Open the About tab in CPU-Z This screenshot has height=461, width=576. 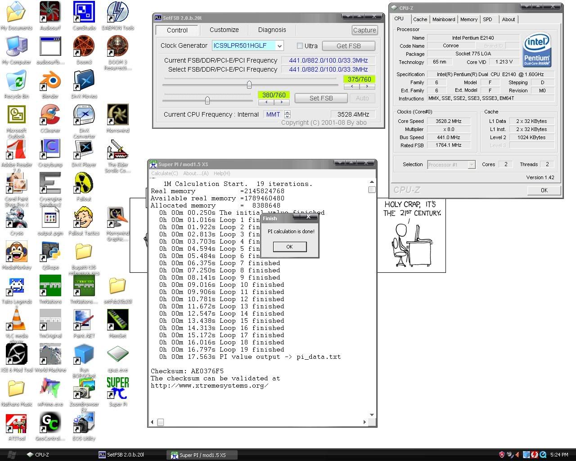(508, 19)
